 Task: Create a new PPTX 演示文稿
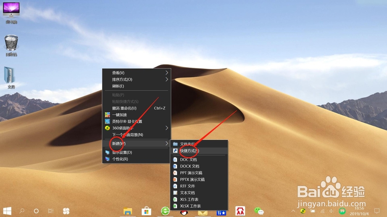pyautogui.click(x=199, y=179)
